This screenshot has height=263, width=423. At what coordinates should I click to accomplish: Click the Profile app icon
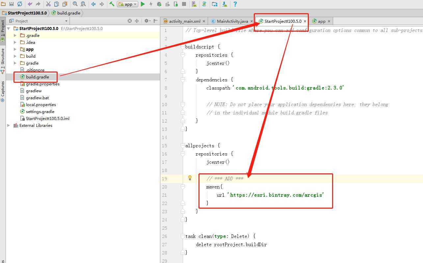[x=168, y=4]
